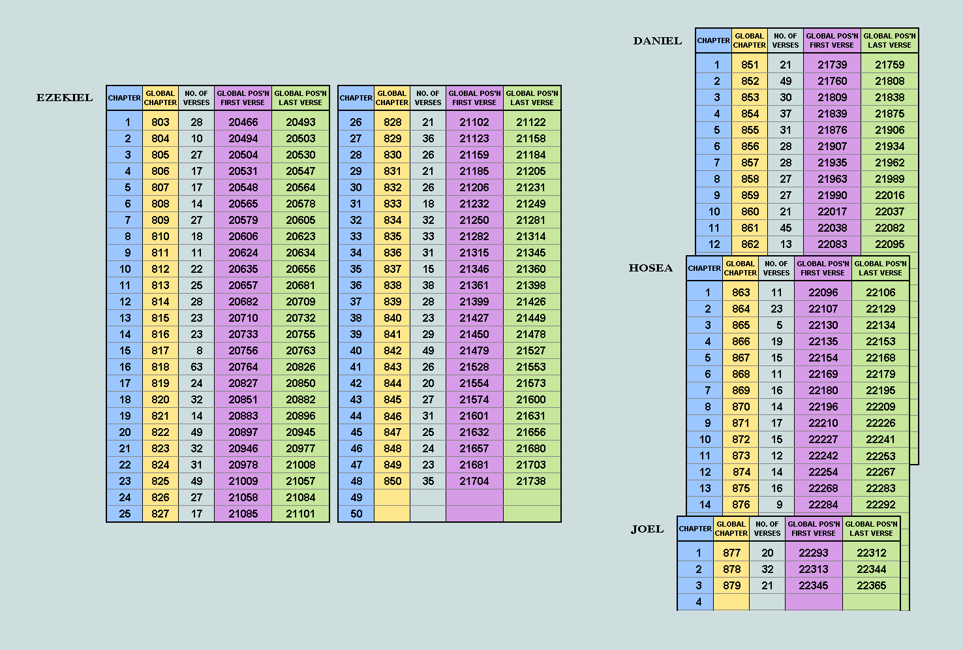Viewport: 963px width, 650px height.
Task: Select last verse position 21738
Action: (x=531, y=481)
